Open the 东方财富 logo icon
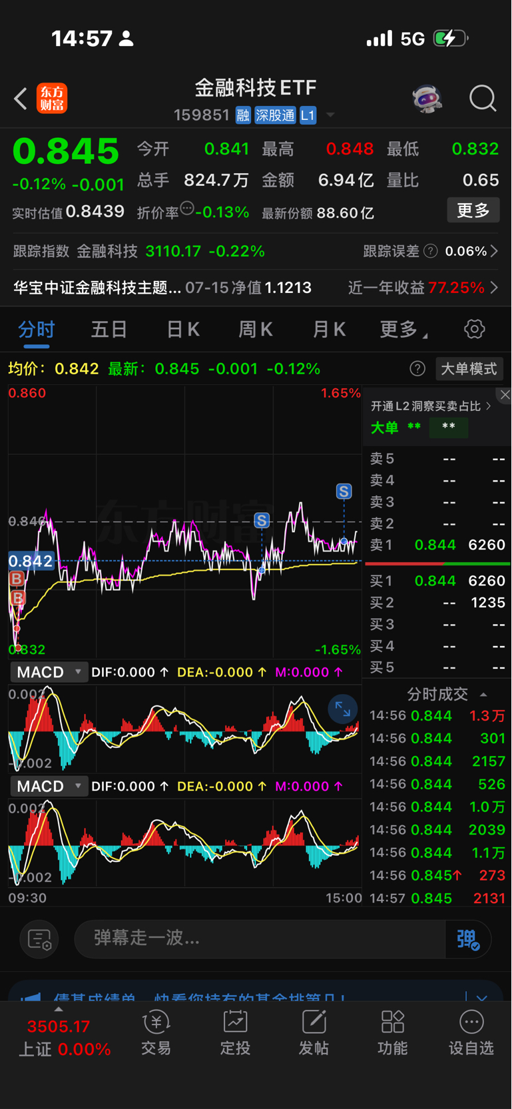Image resolution: width=512 pixels, height=1109 pixels. pos(52,99)
